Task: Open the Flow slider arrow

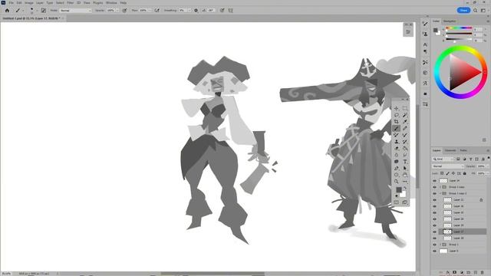Action: point(150,10)
